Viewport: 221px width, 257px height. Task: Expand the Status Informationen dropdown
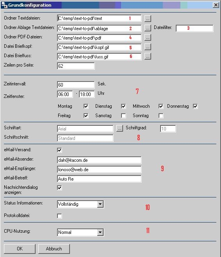[100, 204]
